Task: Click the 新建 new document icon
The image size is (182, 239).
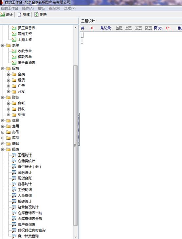Action: pos(19,14)
